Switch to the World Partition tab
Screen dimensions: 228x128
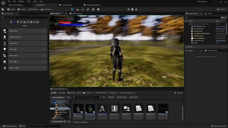point(76,14)
